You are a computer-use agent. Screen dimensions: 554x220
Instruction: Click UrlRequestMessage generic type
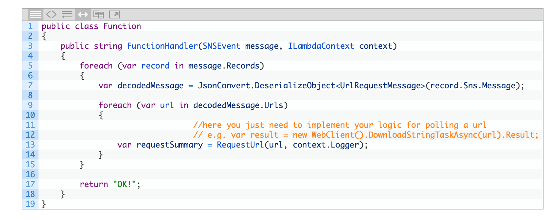(380, 86)
